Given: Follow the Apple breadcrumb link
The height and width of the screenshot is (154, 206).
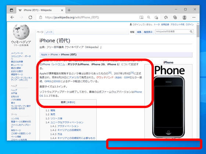Looking at the screenshot, I should (x=44, y=55).
